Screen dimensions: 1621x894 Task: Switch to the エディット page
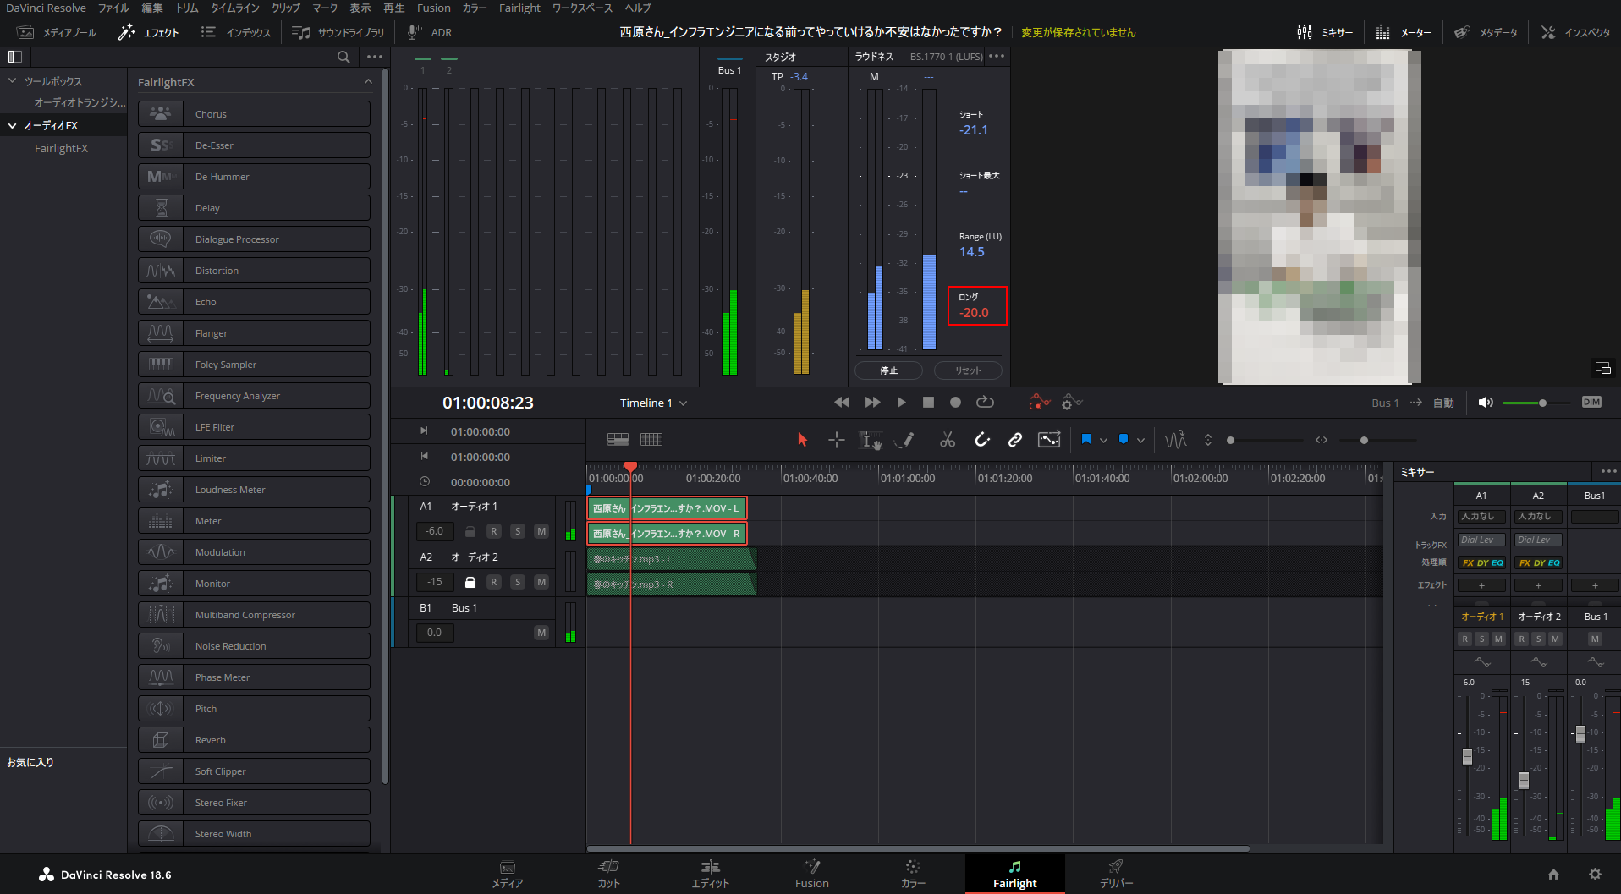pos(710,874)
